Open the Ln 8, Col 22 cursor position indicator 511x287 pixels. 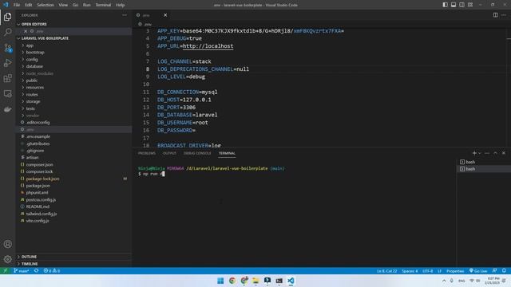click(386, 271)
